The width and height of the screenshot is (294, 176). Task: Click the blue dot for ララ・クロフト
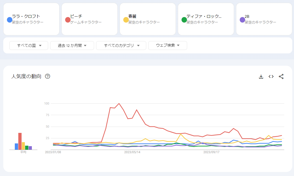(x=10, y=20)
